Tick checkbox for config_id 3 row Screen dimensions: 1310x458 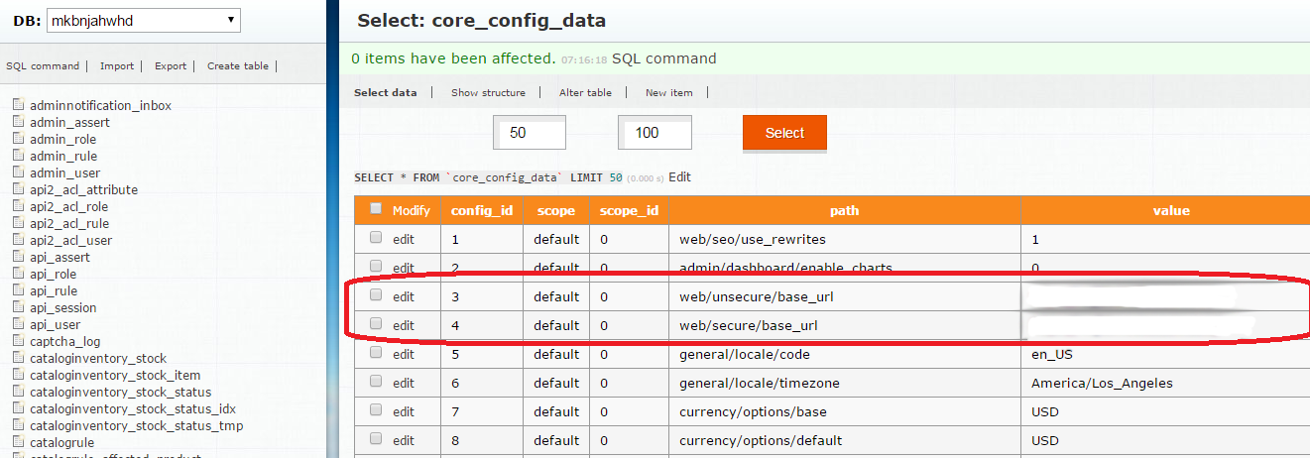pos(376,295)
